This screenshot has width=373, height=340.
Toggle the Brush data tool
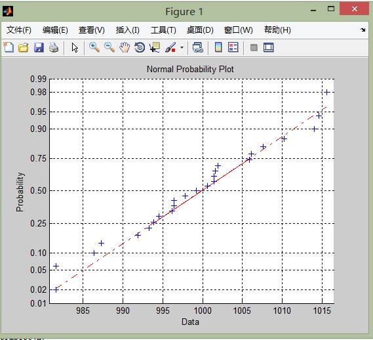tap(170, 47)
